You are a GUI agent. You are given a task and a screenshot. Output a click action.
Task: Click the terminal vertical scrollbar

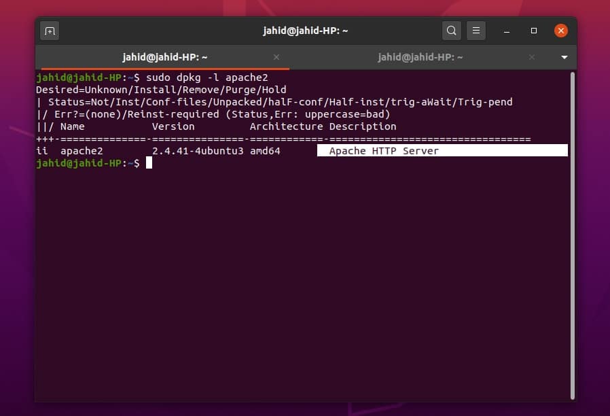[572, 235]
